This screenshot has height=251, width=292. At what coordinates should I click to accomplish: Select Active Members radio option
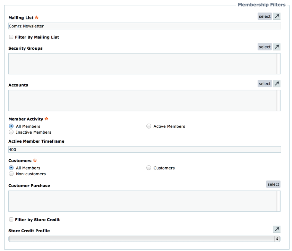[149, 126]
